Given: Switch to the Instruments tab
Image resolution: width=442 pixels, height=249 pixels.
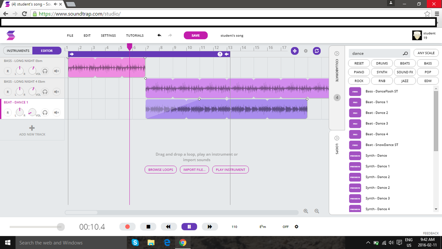Looking at the screenshot, I should click(x=18, y=51).
